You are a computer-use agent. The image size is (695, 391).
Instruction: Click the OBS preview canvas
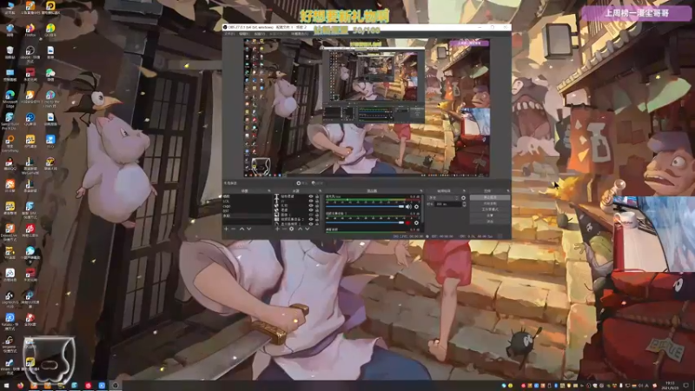pos(367,108)
